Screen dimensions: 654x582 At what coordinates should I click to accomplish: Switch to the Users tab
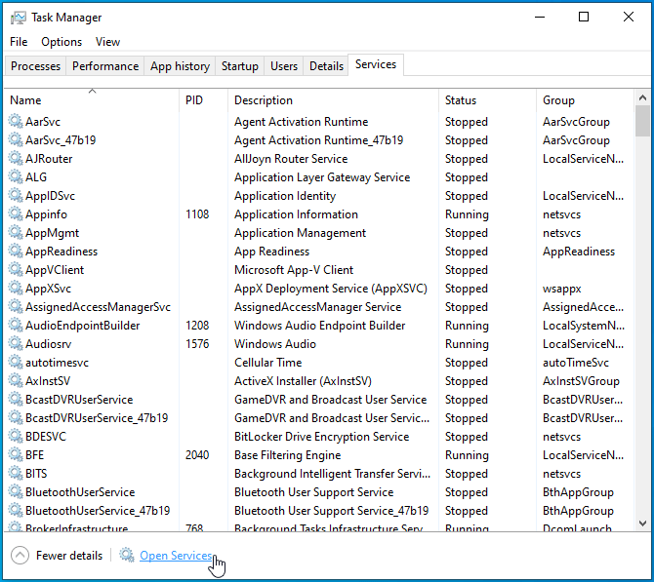pyautogui.click(x=284, y=66)
